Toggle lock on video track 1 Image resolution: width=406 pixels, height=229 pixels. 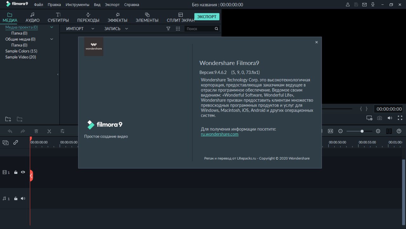16,172
